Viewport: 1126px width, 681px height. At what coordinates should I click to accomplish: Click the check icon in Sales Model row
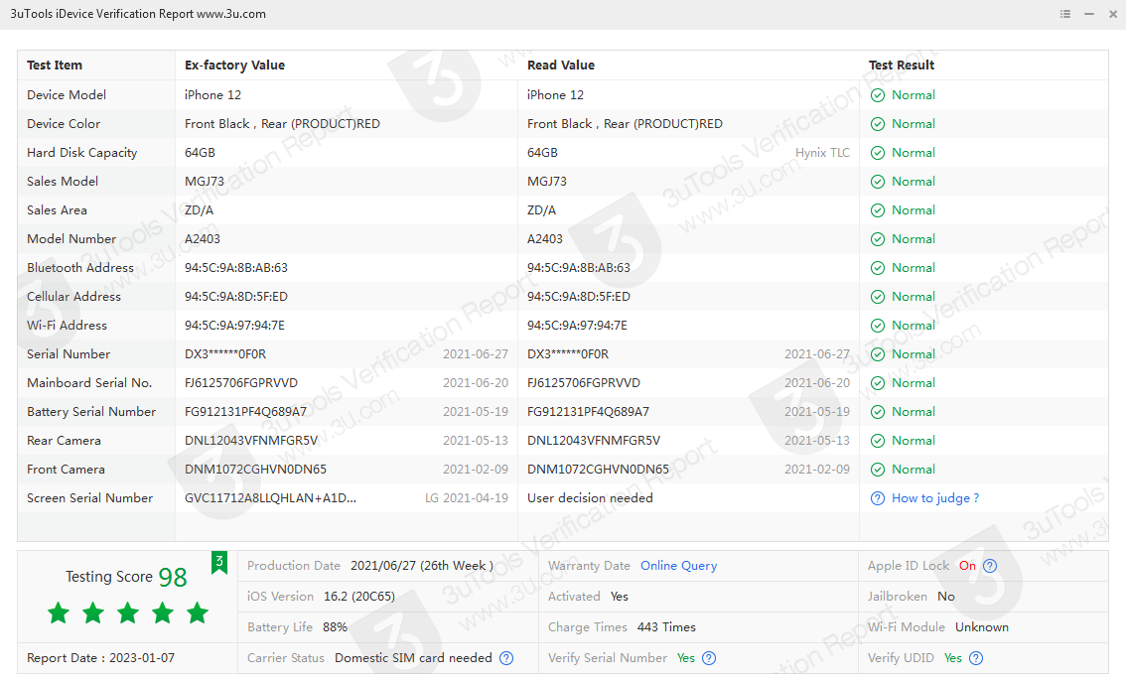tap(878, 182)
